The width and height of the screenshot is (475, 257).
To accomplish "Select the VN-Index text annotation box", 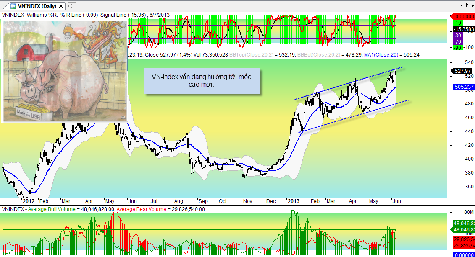I will point(202,81).
